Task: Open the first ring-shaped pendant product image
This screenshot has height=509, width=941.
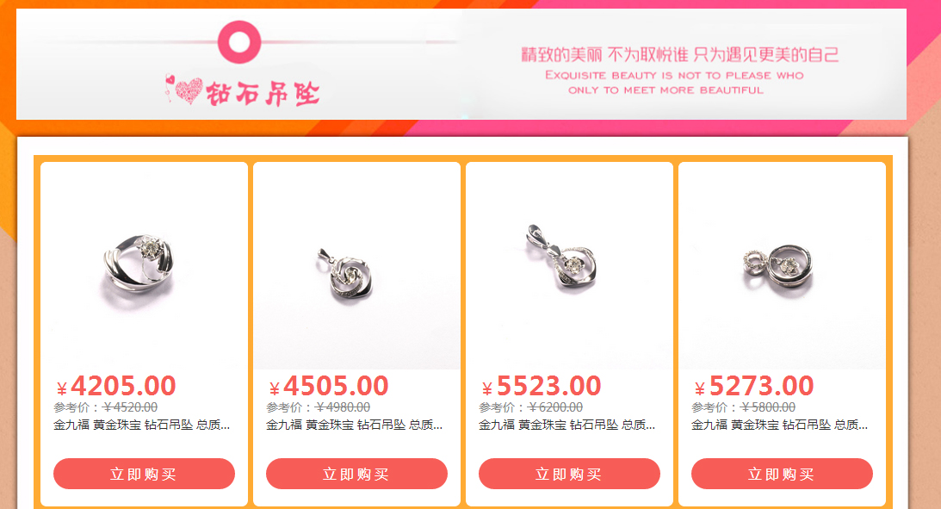Action: click(144, 266)
